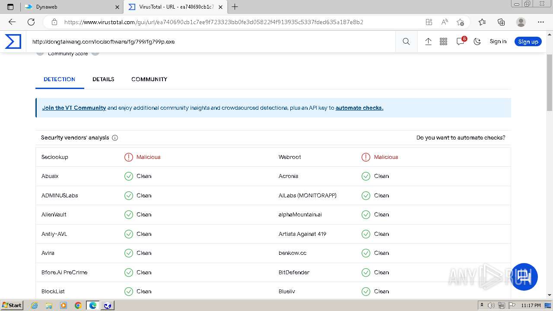The width and height of the screenshot is (553, 311).
Task: Click the Read aloud icon
Action: pos(444,22)
